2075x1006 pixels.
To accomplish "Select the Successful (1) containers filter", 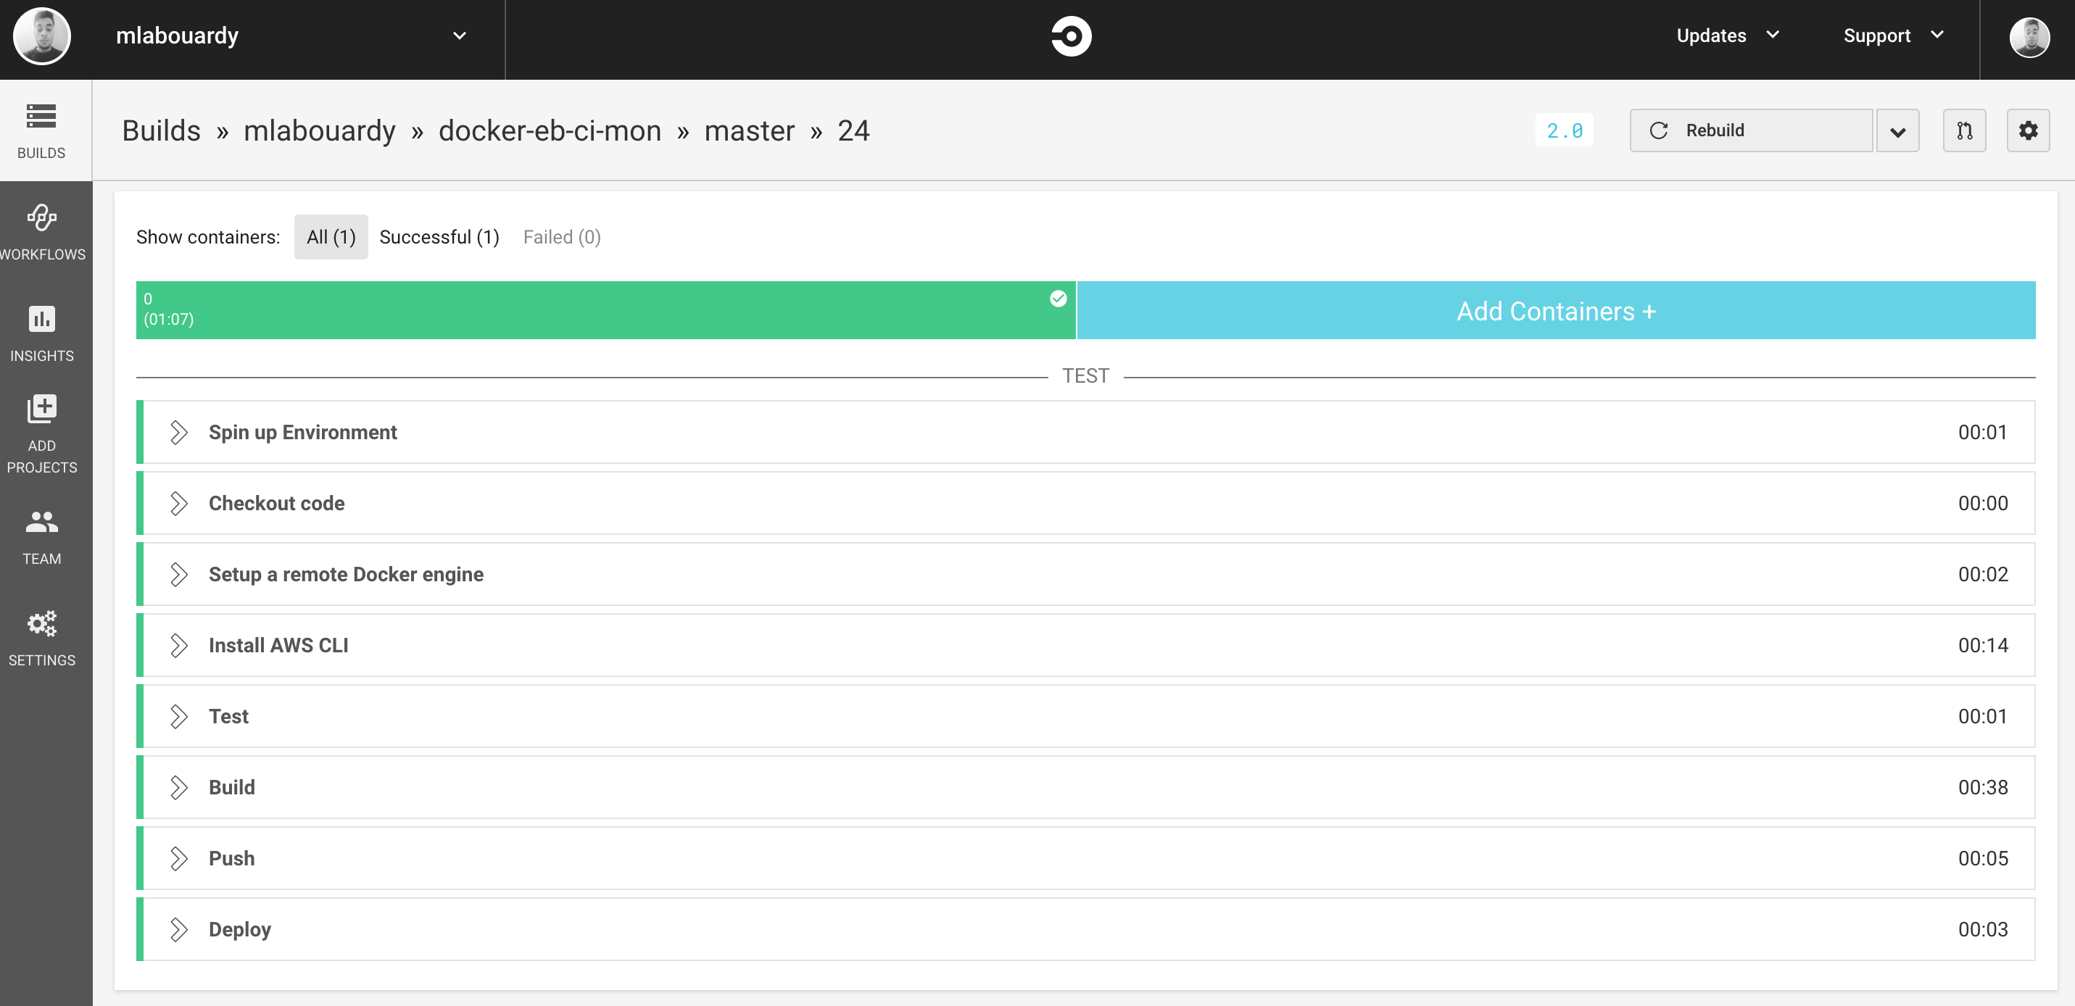I will pos(439,237).
